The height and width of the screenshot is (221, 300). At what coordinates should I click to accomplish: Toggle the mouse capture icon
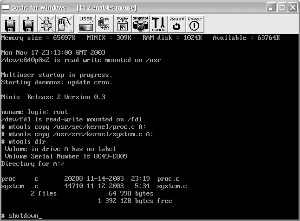point(65,24)
